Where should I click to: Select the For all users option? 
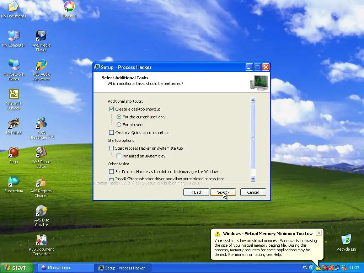click(x=119, y=125)
